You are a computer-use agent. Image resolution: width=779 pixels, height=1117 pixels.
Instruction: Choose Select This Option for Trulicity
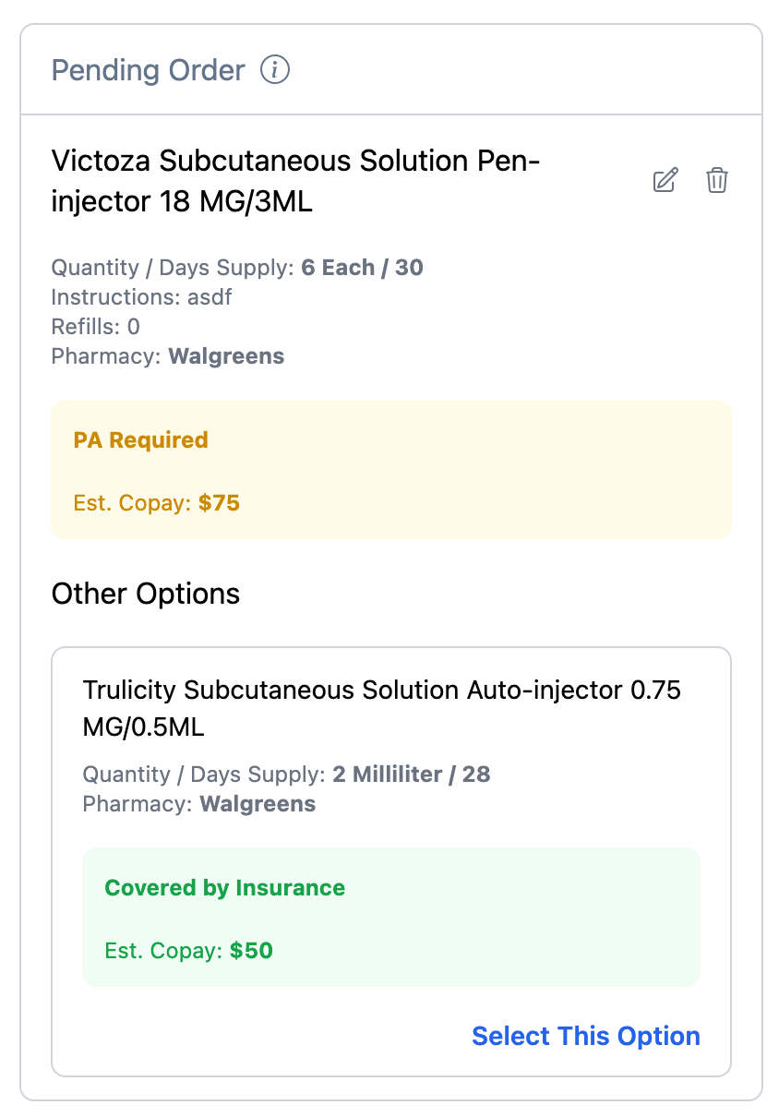[x=586, y=1036]
